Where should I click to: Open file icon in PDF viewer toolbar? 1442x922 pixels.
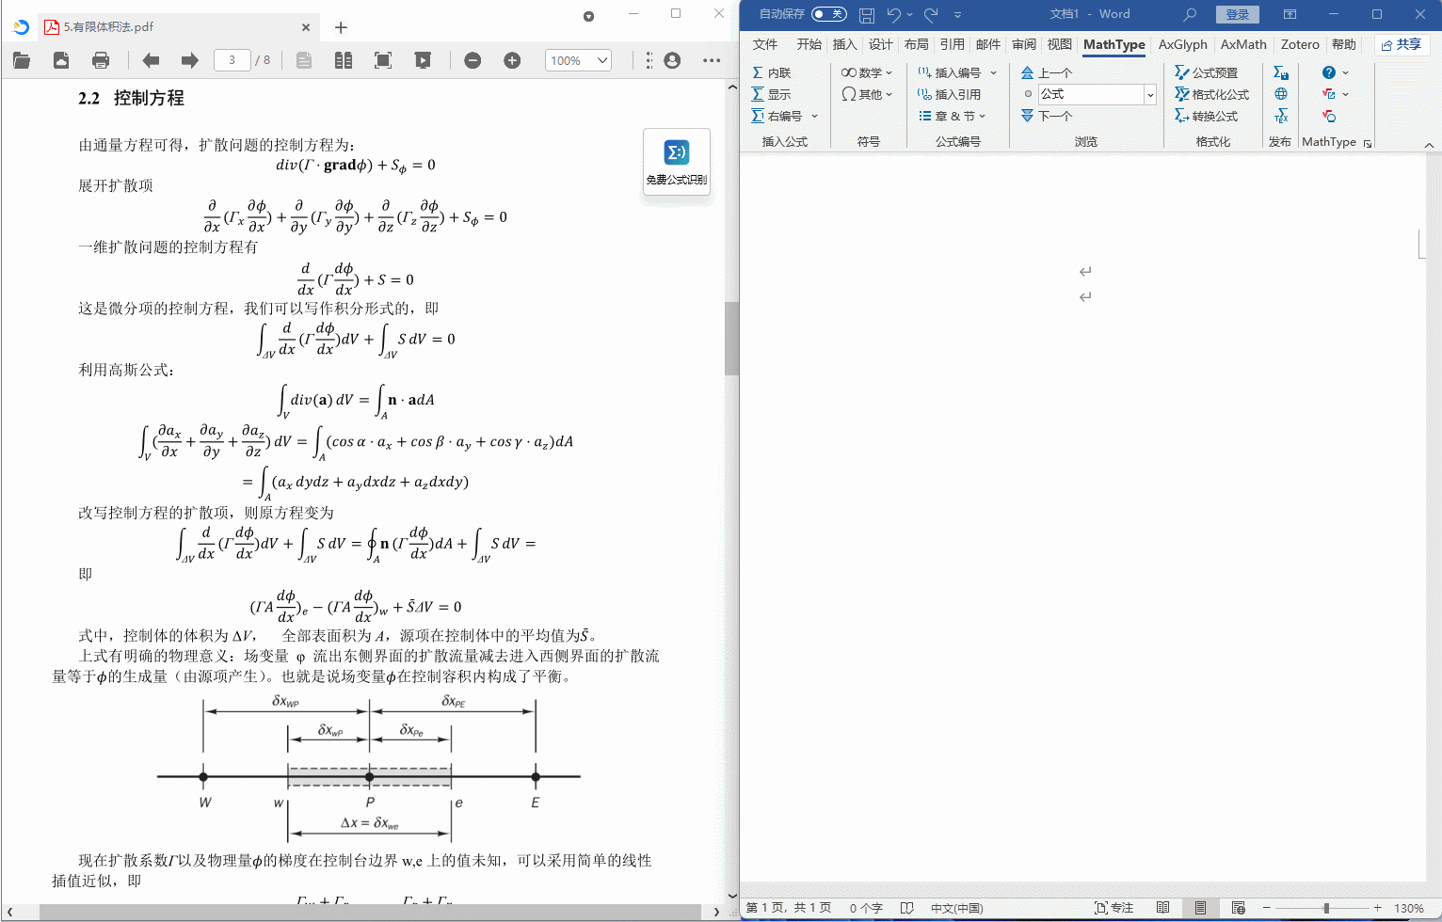tap(22, 60)
